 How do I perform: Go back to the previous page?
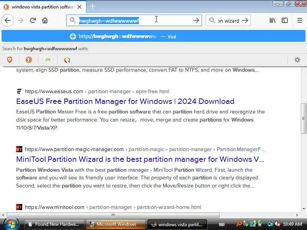coord(8,20)
